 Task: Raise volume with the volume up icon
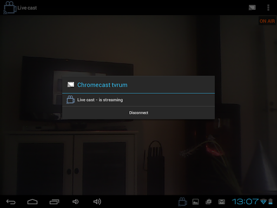point(97,201)
